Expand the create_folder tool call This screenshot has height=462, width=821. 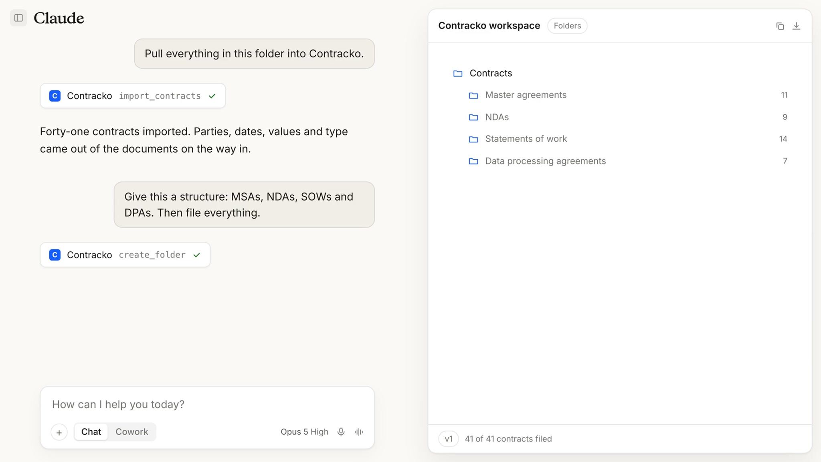125,255
